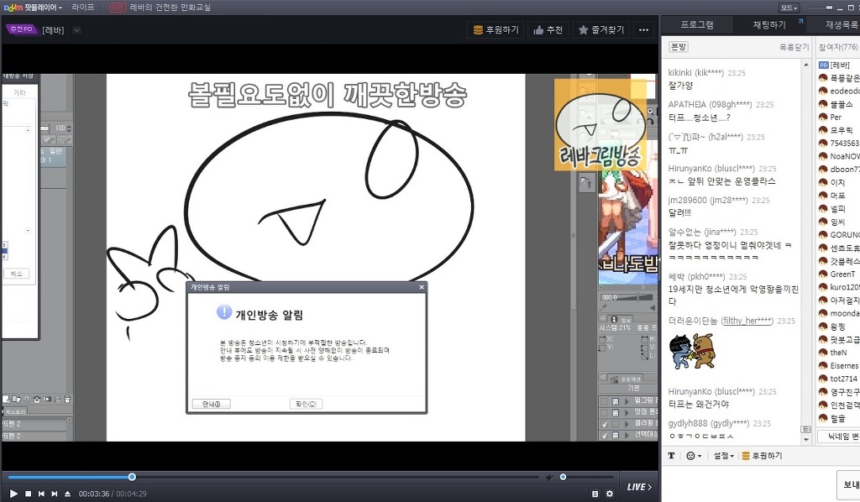Click the Kakao characters emoticon in chat
This screenshot has width=860, height=502.
click(692, 351)
